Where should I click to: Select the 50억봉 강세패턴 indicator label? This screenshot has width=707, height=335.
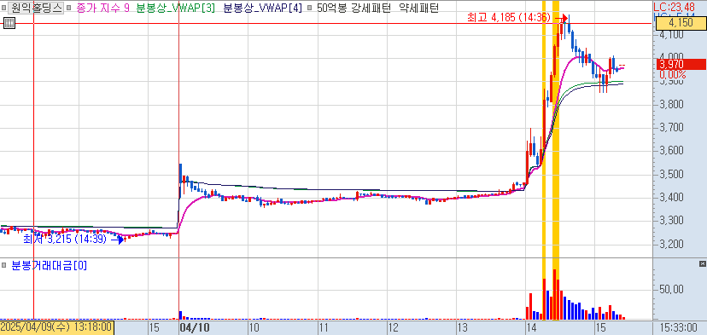click(355, 9)
